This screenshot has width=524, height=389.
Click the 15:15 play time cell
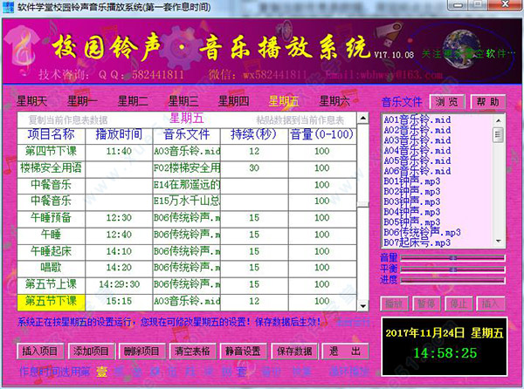click(119, 301)
